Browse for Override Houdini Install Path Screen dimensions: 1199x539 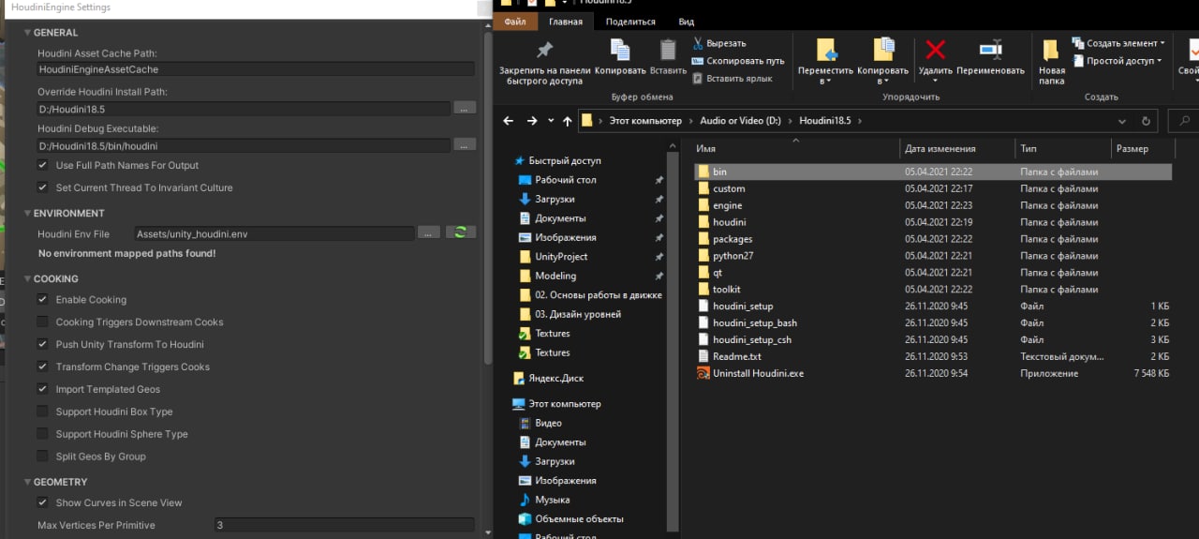coord(466,108)
